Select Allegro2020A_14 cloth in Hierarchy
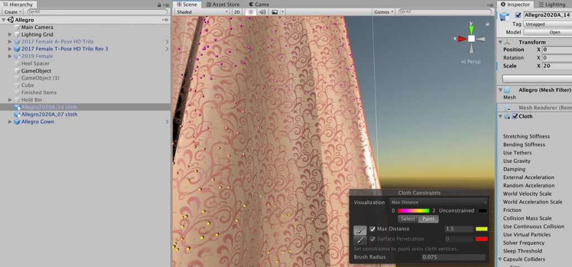 tap(85, 107)
